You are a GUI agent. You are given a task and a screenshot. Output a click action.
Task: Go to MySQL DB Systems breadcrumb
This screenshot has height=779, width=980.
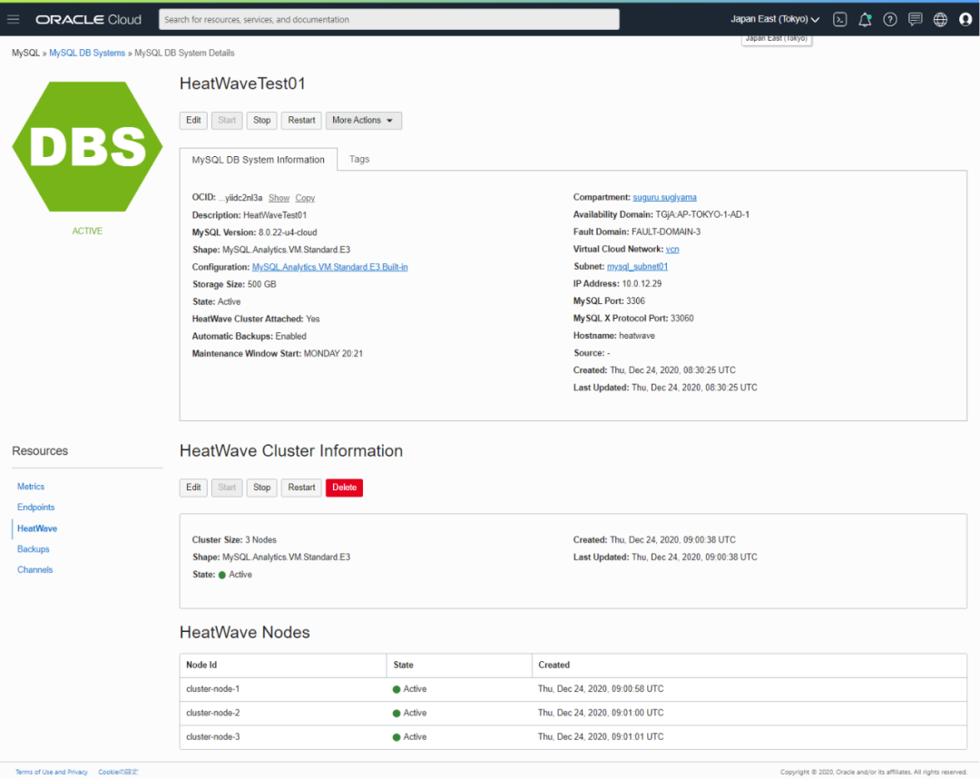pos(87,54)
